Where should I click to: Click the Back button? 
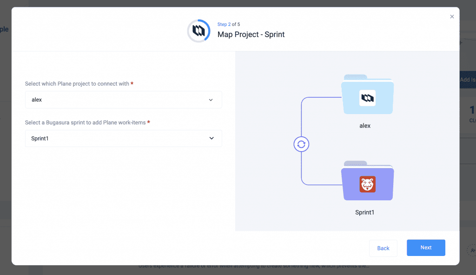383,249
